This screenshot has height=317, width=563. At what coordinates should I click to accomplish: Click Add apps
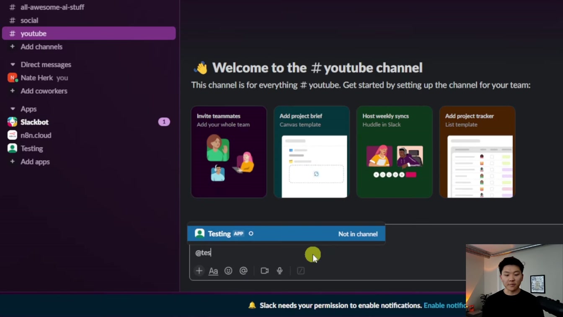point(35,162)
